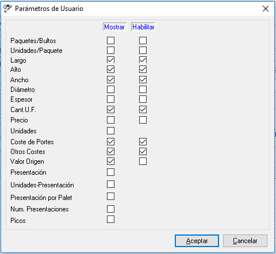This screenshot has width=276, height=254.
Task: Show the Presentación field
Action: 111,172
